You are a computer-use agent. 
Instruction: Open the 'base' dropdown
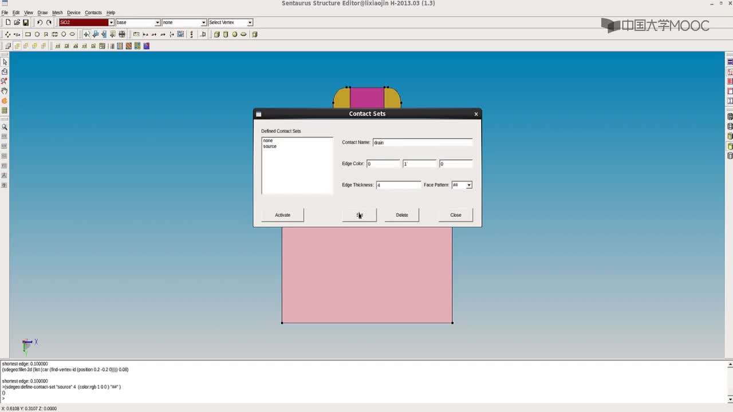pyautogui.click(x=157, y=22)
